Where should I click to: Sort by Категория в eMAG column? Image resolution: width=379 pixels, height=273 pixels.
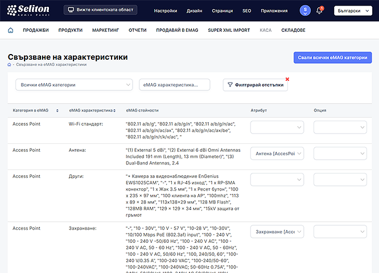pos(57,110)
